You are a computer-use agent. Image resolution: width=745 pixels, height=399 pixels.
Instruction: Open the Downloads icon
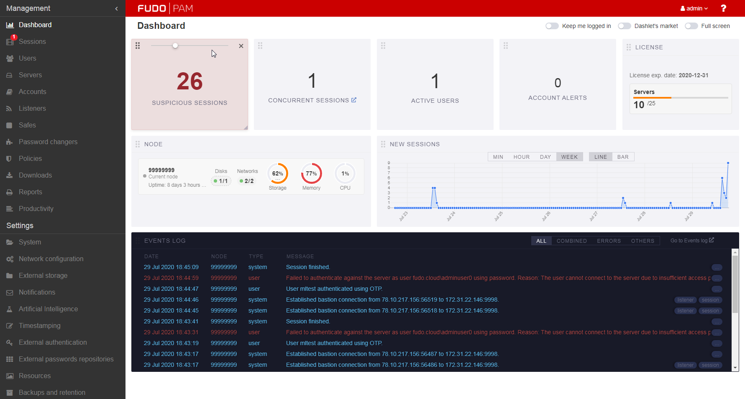(x=10, y=175)
